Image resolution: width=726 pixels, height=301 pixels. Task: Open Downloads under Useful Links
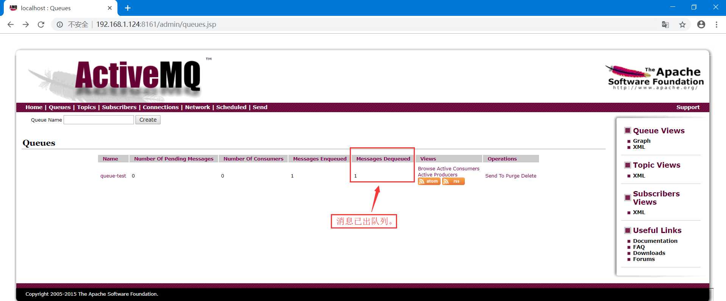point(649,253)
